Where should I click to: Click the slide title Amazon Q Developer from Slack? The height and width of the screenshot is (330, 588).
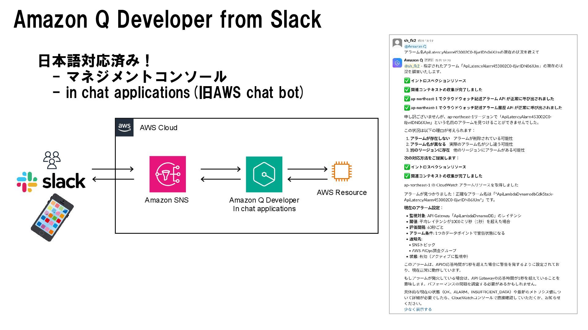168,20
